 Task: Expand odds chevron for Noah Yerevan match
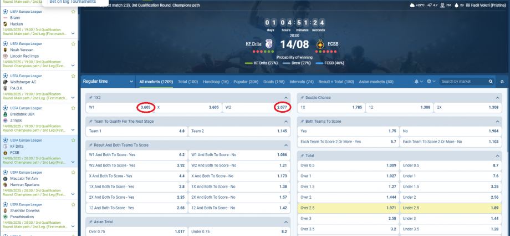pos(73,66)
